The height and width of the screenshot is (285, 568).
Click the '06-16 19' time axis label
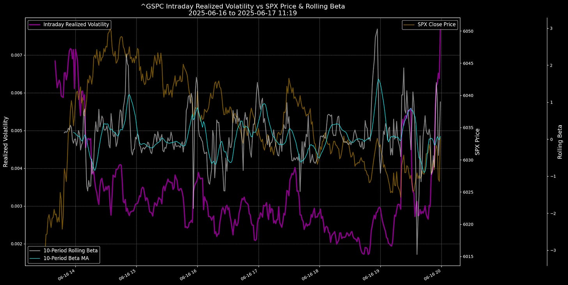tap(371, 275)
